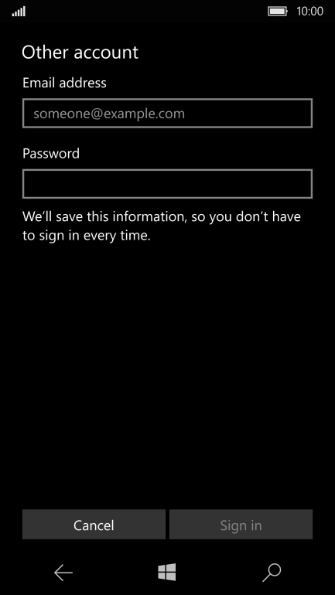
Task: Tap the battery status icon
Action: [278, 12]
